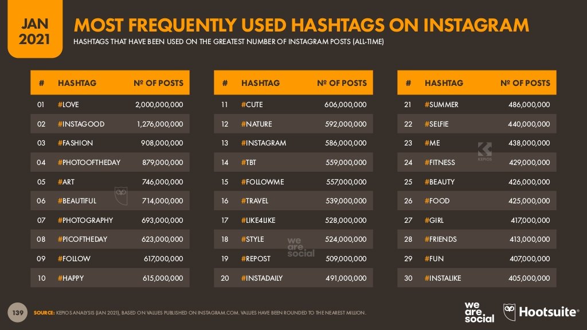Viewport: 587px width, 330px height.
Task: Click the #CUTE hashtag row
Action: click(x=293, y=104)
